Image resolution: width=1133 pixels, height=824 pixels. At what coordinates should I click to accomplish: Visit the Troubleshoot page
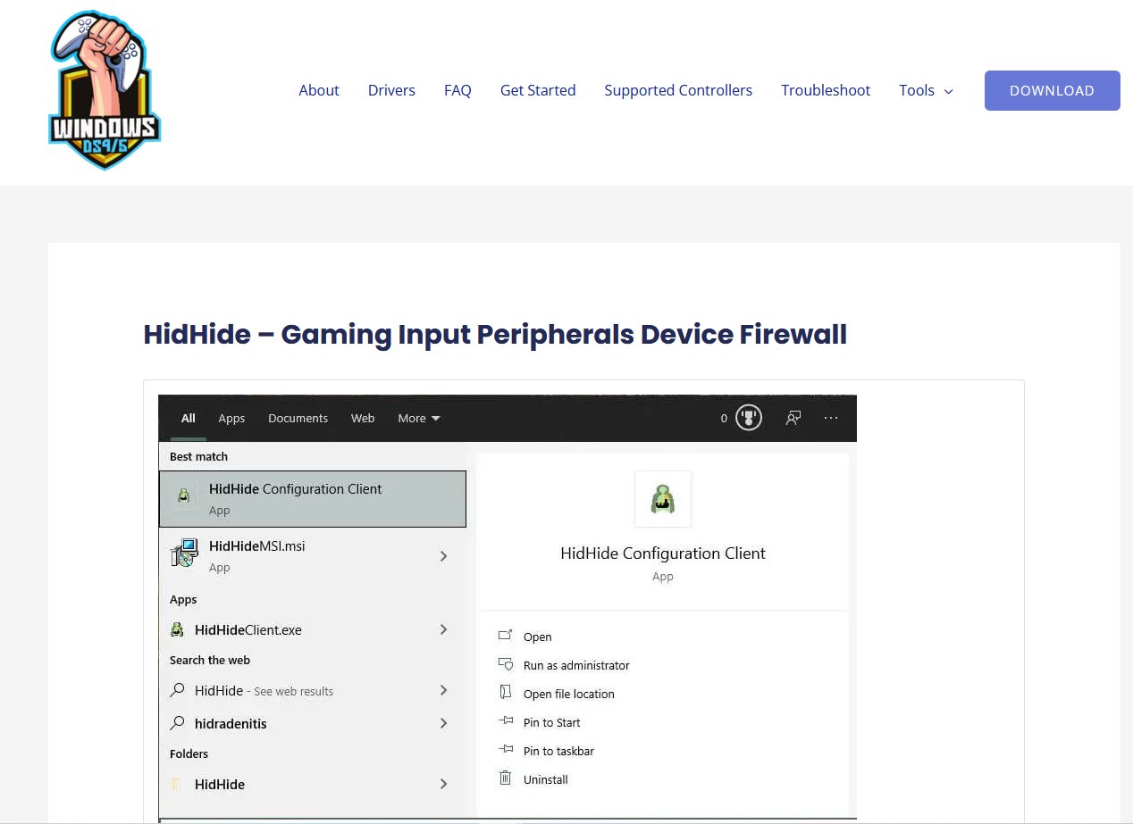tap(826, 90)
